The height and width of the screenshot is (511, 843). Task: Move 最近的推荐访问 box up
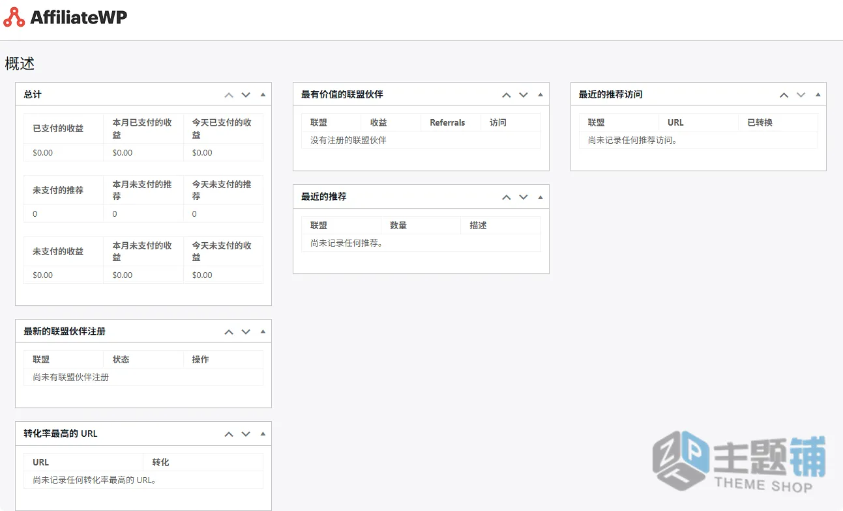[784, 94]
